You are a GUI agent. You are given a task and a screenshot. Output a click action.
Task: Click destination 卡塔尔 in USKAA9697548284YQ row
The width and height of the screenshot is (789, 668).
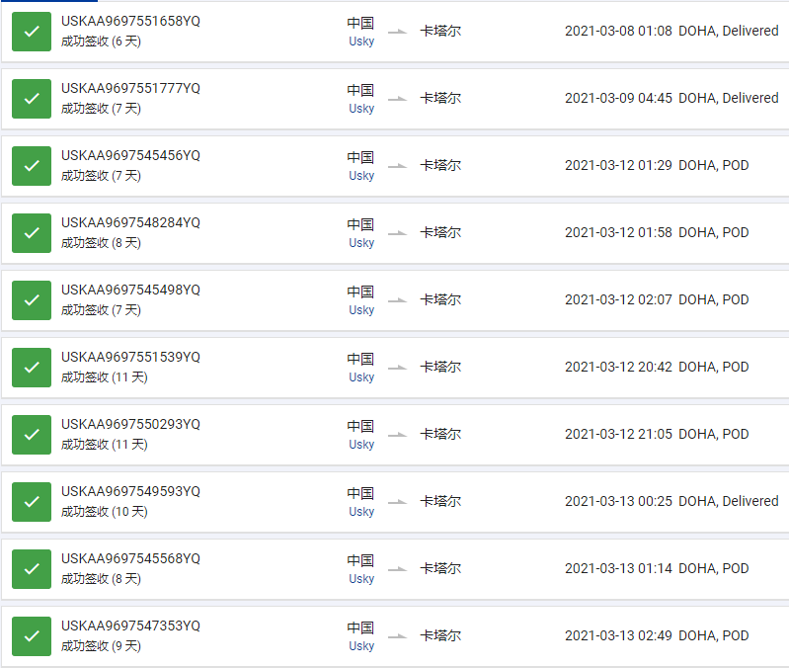440,232
